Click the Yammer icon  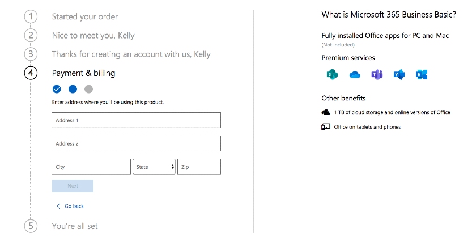(399, 74)
